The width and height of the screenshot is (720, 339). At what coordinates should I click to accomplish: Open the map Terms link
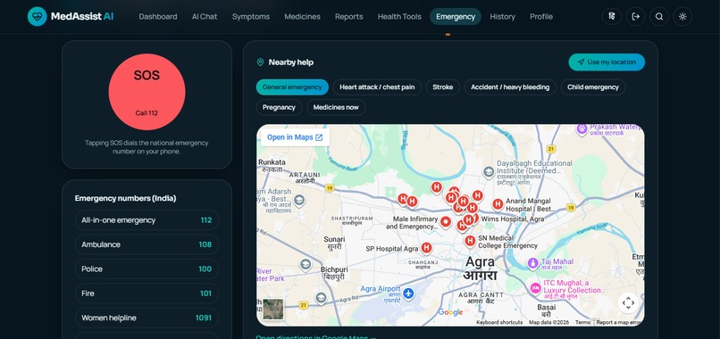point(582,322)
